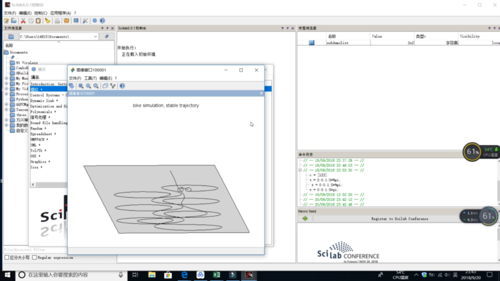Enable the Regular expression checkbox
This screenshot has width=500, height=281.
35,258
